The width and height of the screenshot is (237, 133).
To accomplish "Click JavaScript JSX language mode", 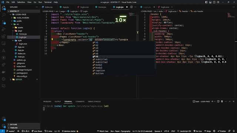I will 184,131.
